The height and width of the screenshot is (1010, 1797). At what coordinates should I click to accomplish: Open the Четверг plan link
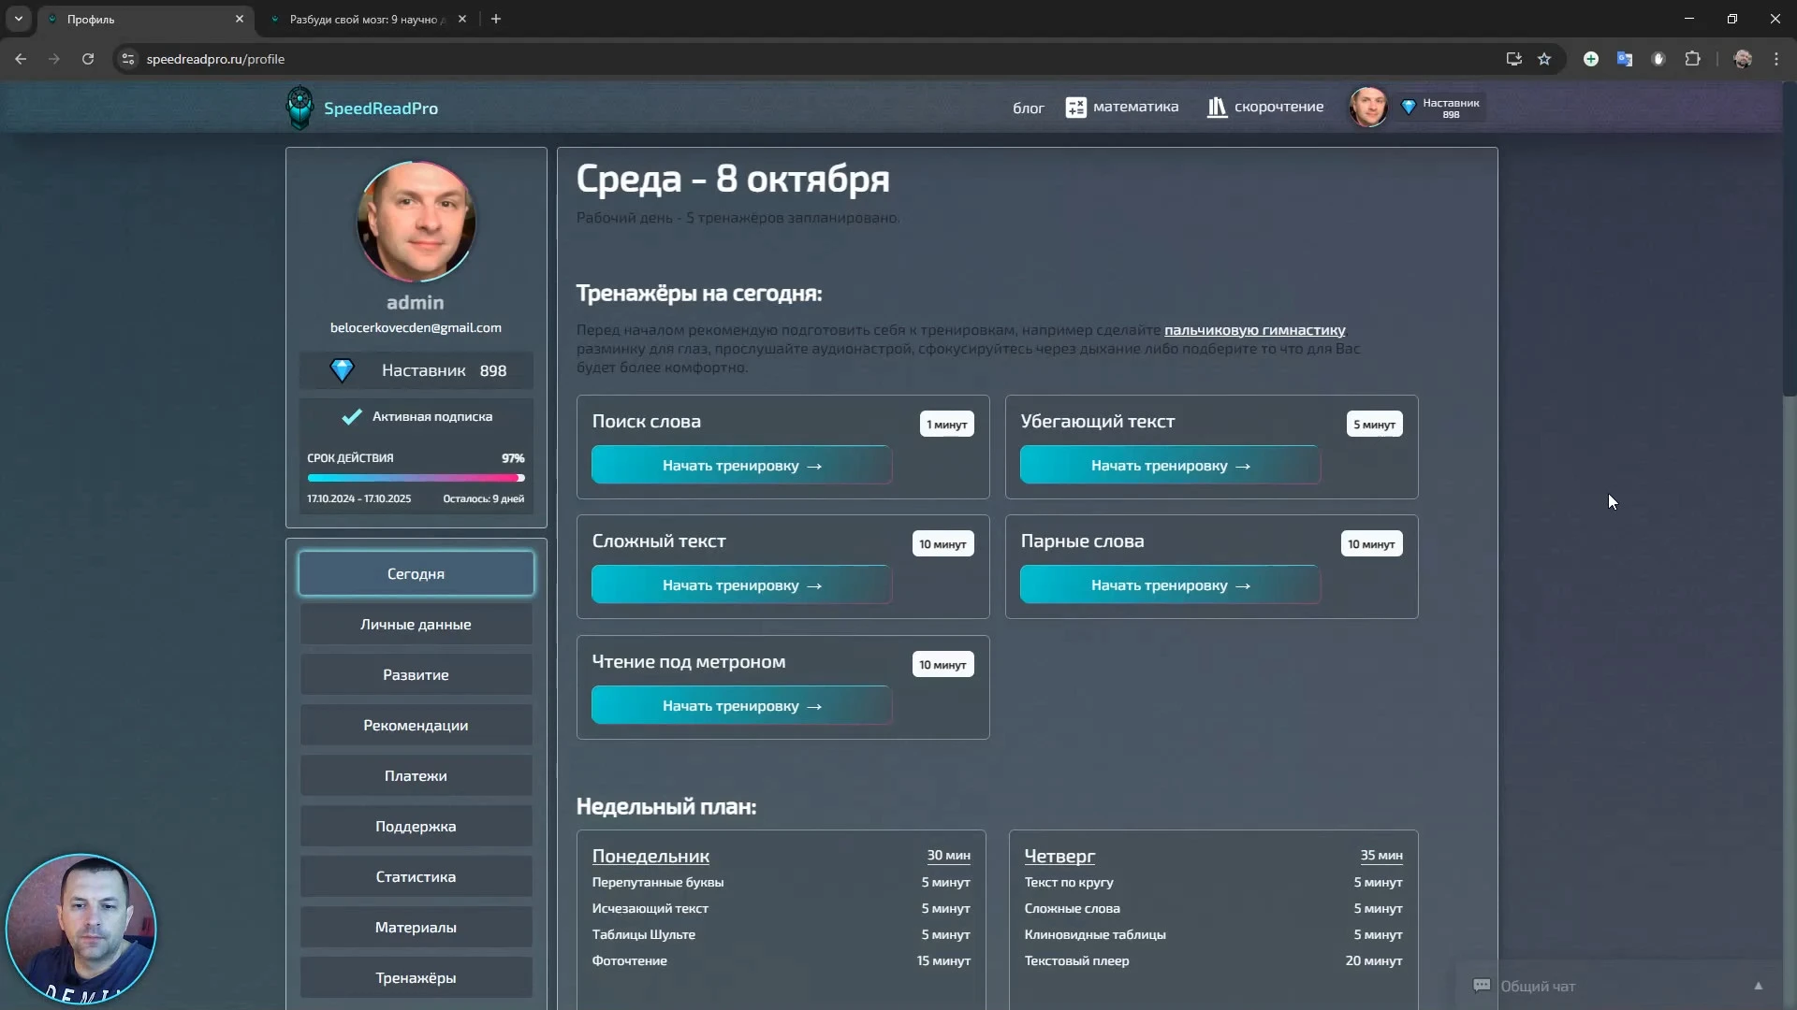click(1059, 856)
